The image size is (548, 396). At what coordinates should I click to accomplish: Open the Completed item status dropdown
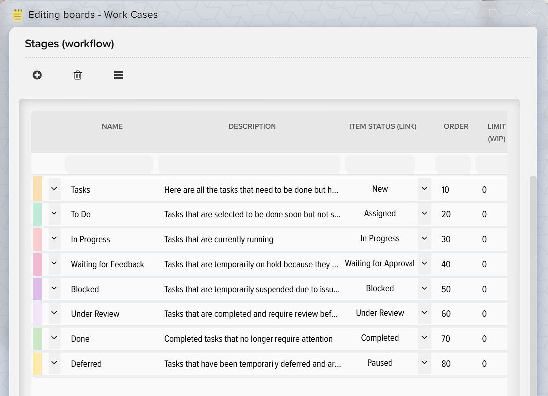(424, 338)
